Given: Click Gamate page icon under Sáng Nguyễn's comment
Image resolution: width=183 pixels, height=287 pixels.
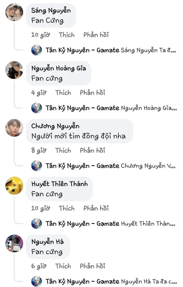Looking at the screenshot, I should (x=37, y=50).
